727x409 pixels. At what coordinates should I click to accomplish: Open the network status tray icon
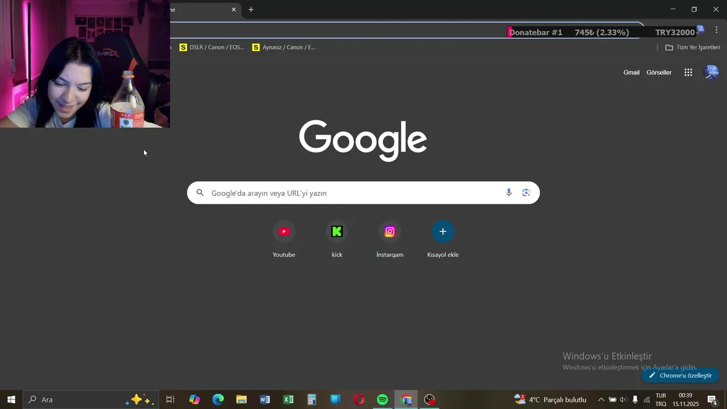point(647,400)
